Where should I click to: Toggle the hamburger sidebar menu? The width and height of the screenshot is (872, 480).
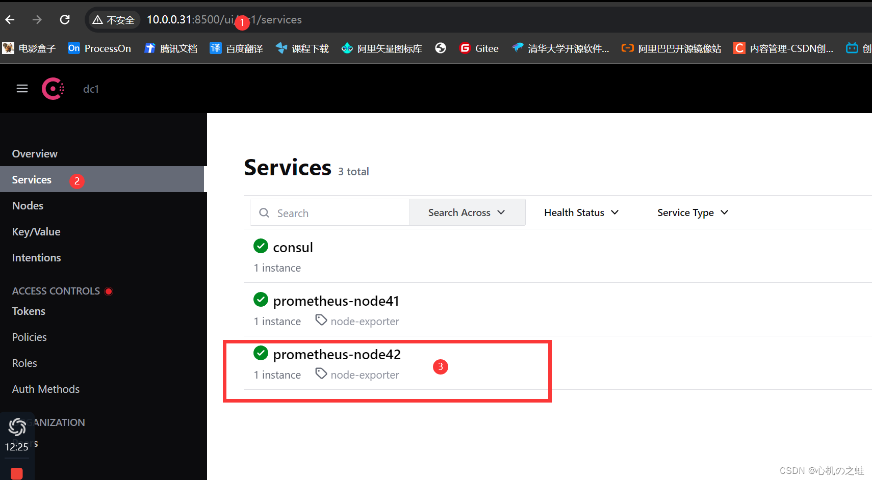click(22, 89)
